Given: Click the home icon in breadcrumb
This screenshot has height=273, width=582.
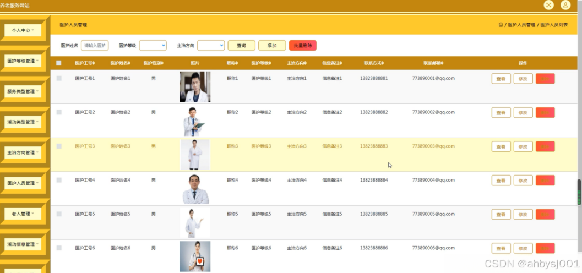Looking at the screenshot, I should tap(501, 25).
